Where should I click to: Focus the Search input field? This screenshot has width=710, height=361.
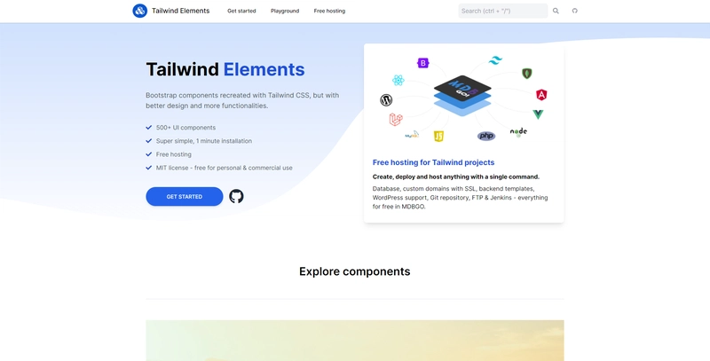tap(502, 11)
